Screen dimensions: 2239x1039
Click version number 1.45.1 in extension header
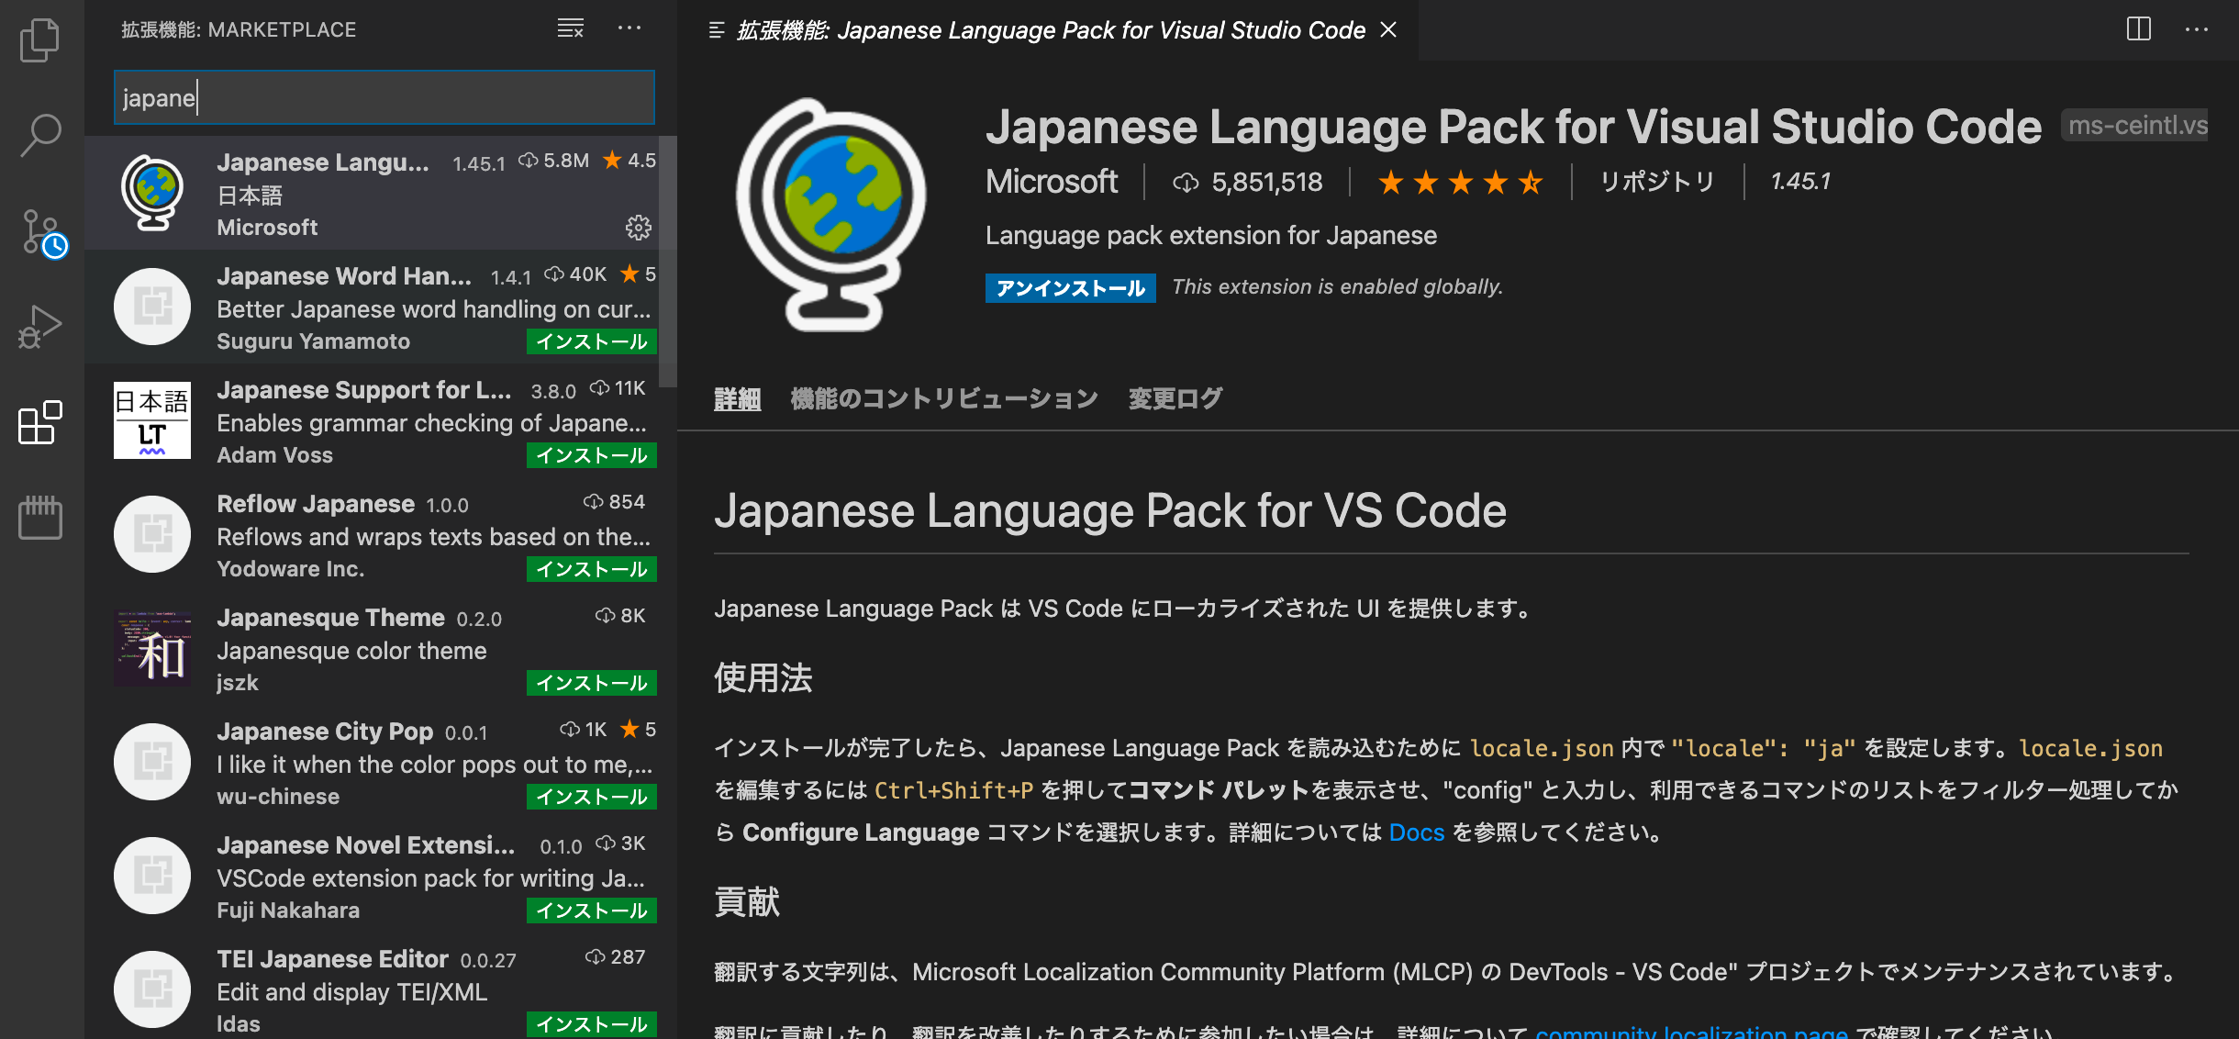tap(1800, 182)
